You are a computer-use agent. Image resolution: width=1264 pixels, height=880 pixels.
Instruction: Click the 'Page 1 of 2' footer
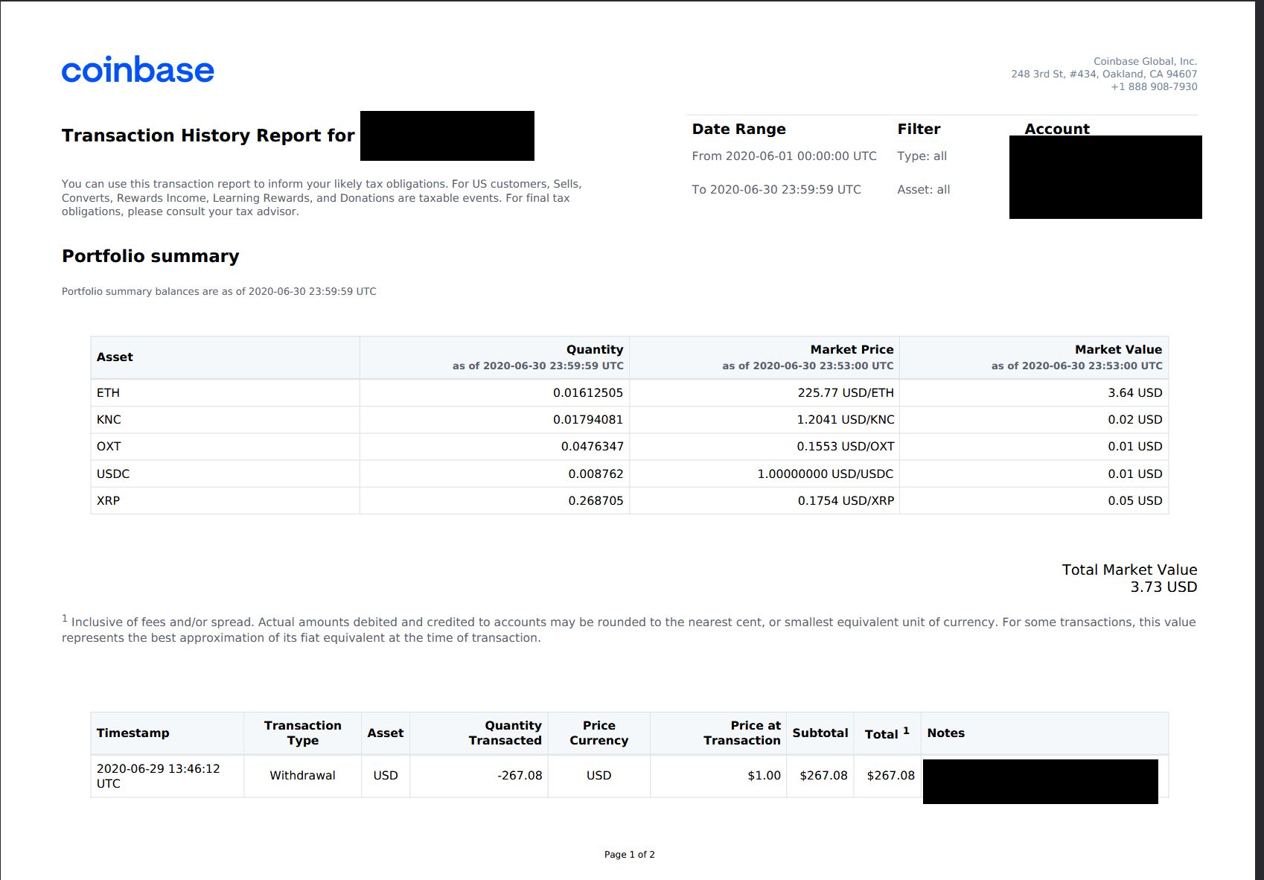tap(630, 855)
